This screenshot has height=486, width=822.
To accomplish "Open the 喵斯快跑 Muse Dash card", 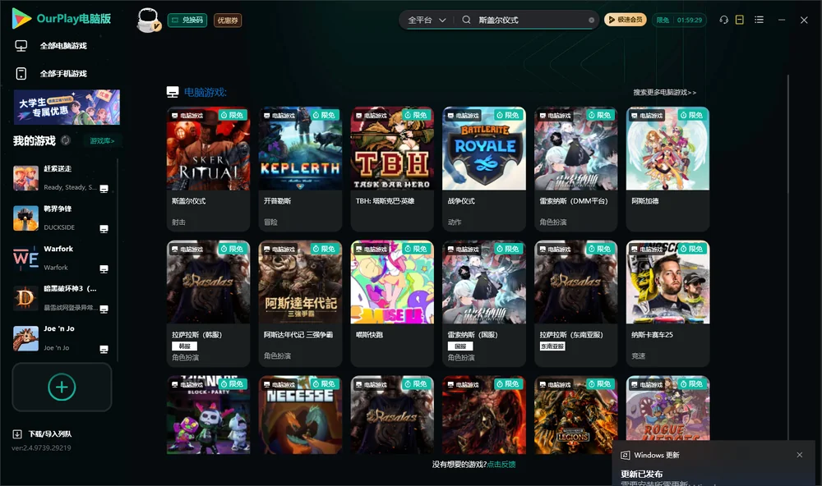I will coord(392,303).
